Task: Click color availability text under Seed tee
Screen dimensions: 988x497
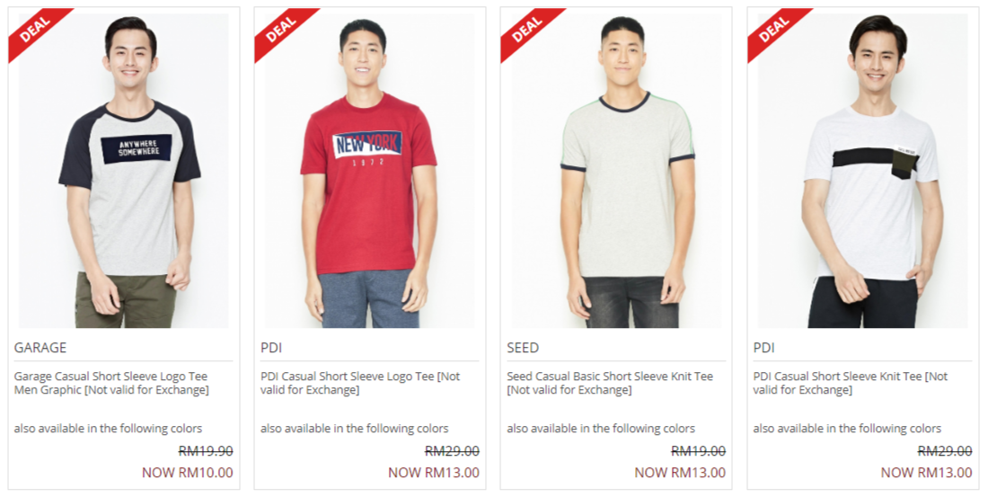Action: point(601,429)
